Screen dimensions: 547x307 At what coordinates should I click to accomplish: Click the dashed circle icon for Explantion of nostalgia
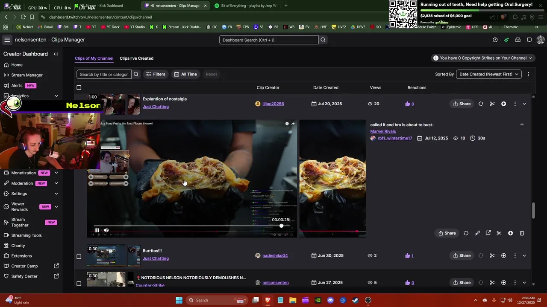click(481, 104)
